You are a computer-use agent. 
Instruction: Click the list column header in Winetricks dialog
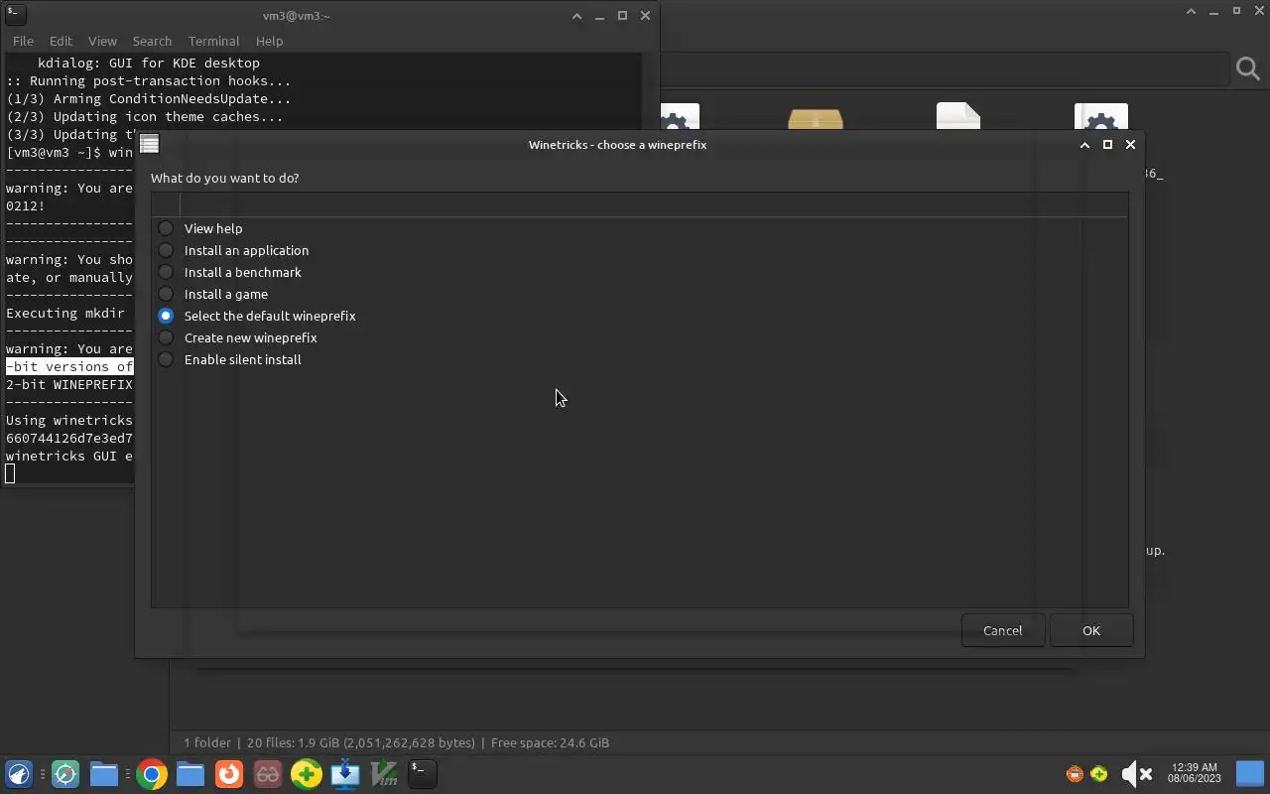pyautogui.click(x=653, y=204)
